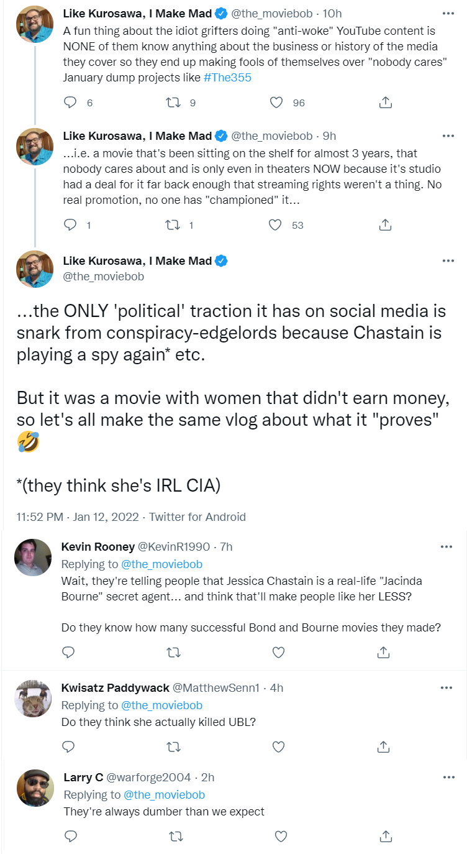
Task: Open the 11:52 PM Jan 12, 2022 timestamp
Action: (x=79, y=517)
